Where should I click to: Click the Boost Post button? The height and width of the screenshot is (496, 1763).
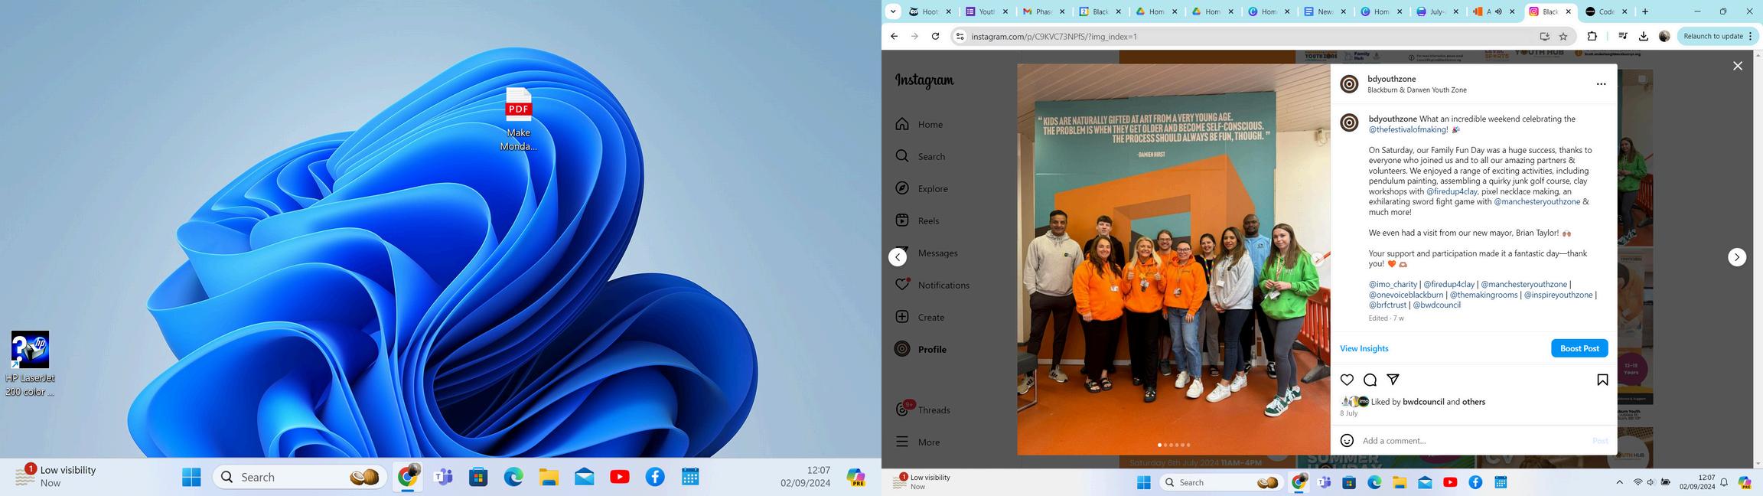point(1579,348)
